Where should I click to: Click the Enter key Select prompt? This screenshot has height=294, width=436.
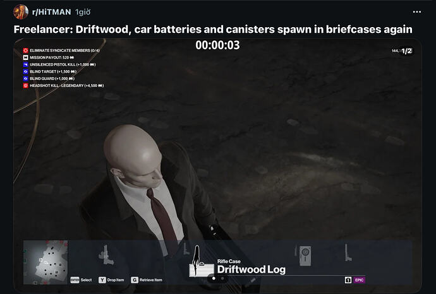click(81, 280)
